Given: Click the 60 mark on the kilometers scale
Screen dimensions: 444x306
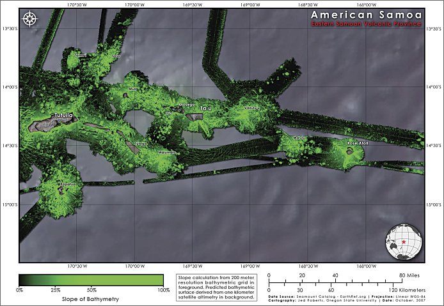Looking at the screenshot, I should coord(331,290).
